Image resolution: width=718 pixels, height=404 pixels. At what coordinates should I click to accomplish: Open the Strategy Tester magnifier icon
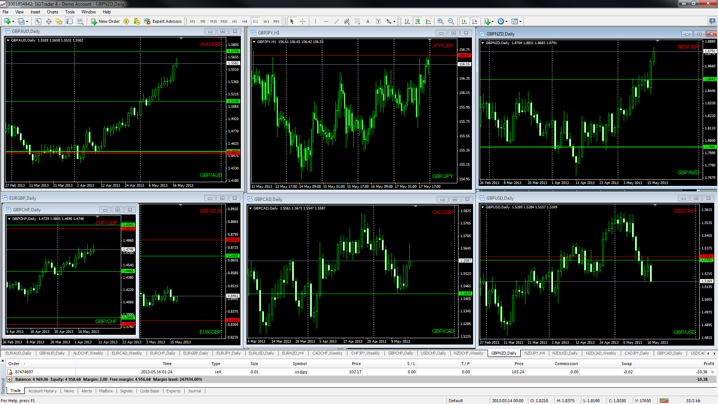point(80,21)
